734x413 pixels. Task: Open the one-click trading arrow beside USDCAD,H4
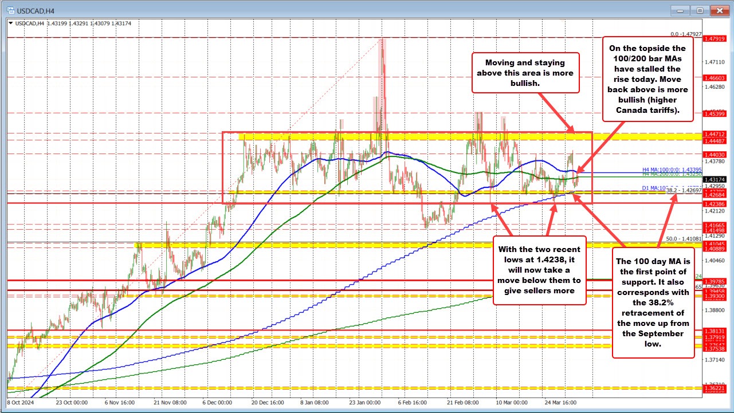click(x=9, y=23)
